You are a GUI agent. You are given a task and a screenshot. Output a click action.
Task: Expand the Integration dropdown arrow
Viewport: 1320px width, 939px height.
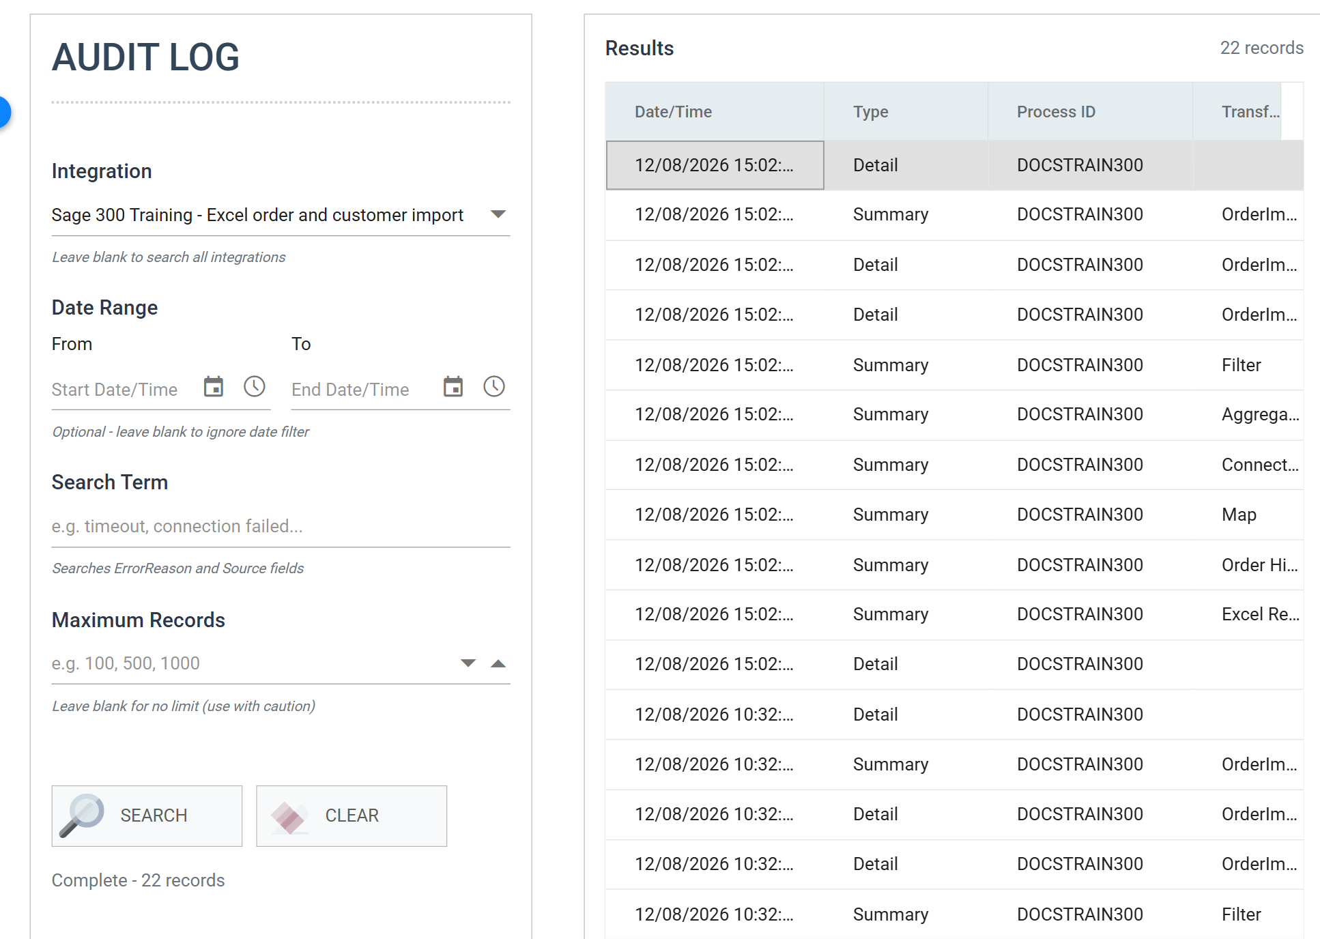498,214
